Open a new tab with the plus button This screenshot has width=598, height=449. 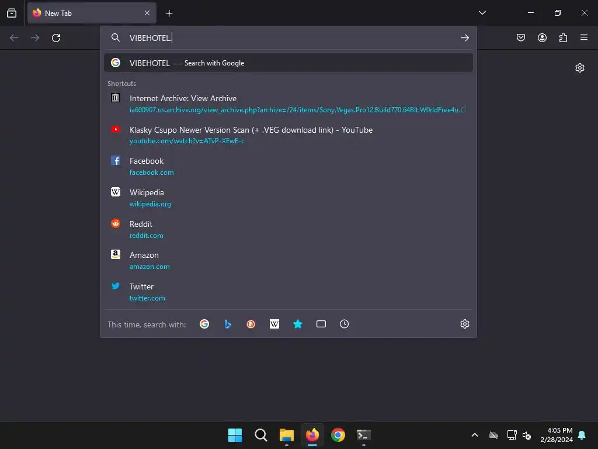pyautogui.click(x=169, y=13)
